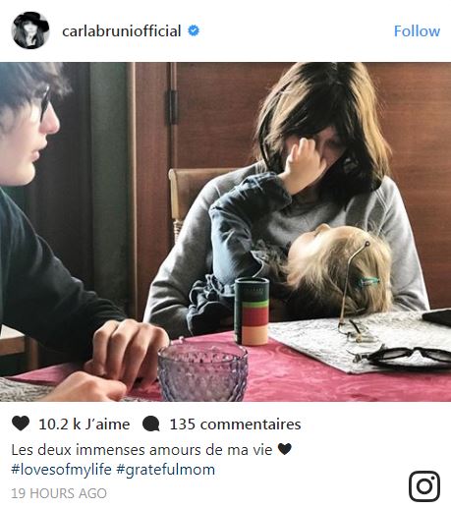The height and width of the screenshot is (509, 451).
Task: Open the #lovesofmylife hashtag
Action: pyautogui.click(x=61, y=470)
